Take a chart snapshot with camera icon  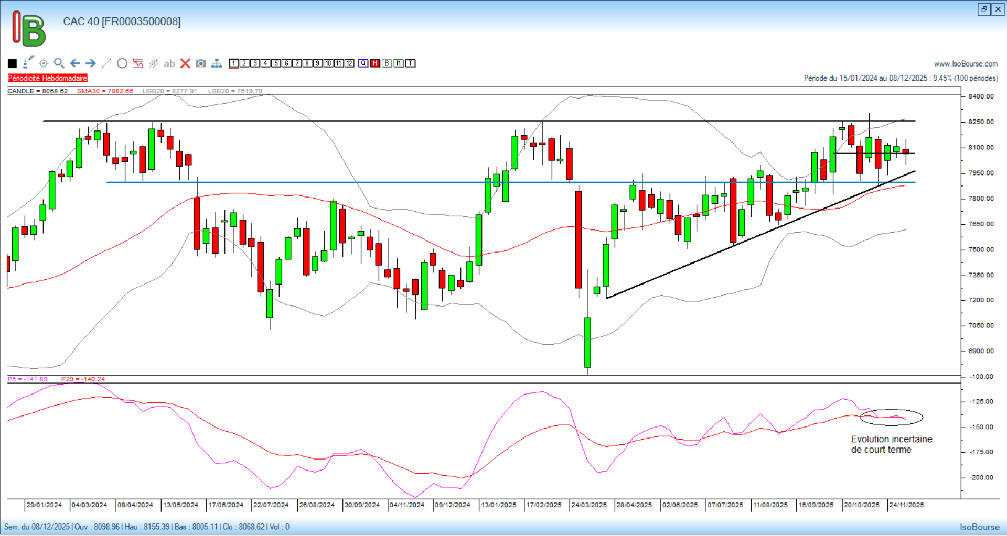point(200,63)
